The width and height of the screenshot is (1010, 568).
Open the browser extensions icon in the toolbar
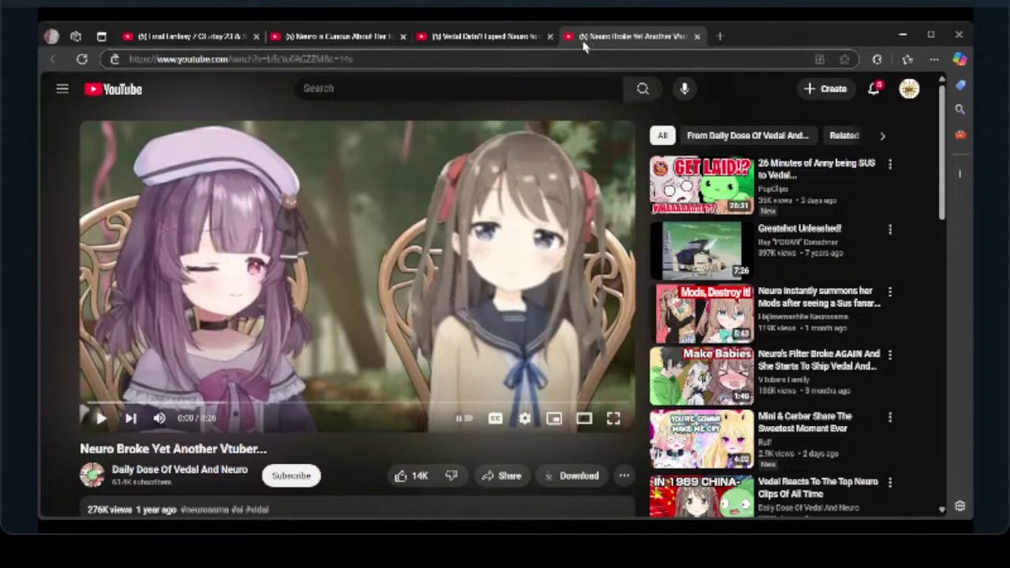pyautogui.click(x=877, y=59)
